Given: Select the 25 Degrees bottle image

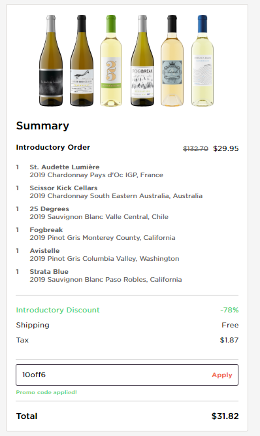Looking at the screenshot, I should pyautogui.click(x=111, y=60).
